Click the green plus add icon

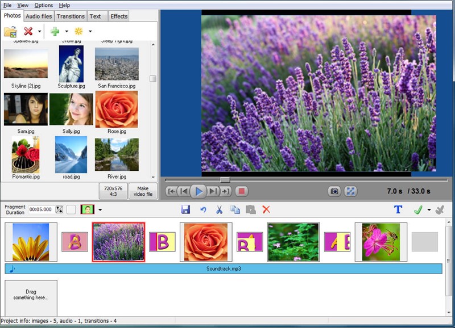coord(55,31)
